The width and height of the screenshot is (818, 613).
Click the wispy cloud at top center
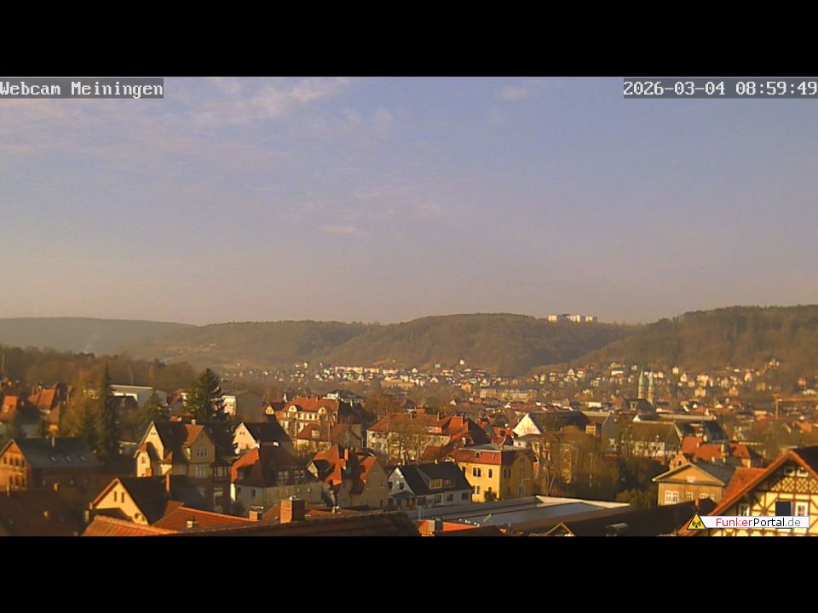coord(290,98)
